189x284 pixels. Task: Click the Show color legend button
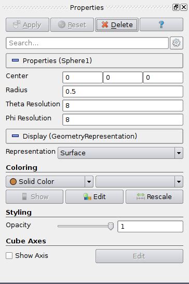[34, 196]
